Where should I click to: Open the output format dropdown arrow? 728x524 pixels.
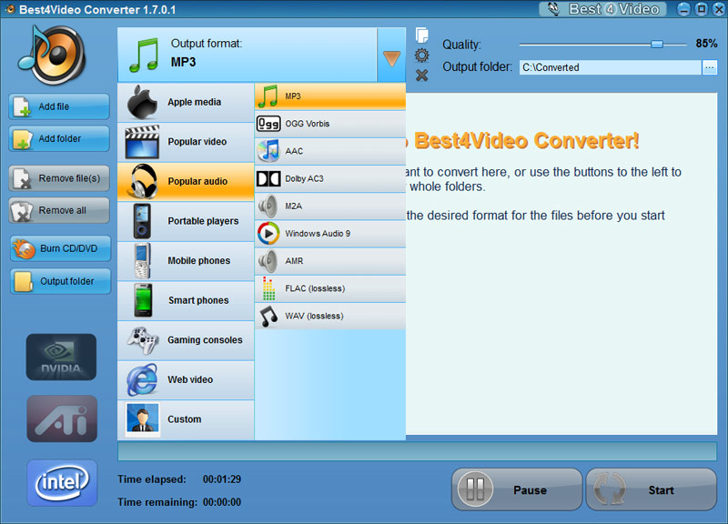(391, 55)
